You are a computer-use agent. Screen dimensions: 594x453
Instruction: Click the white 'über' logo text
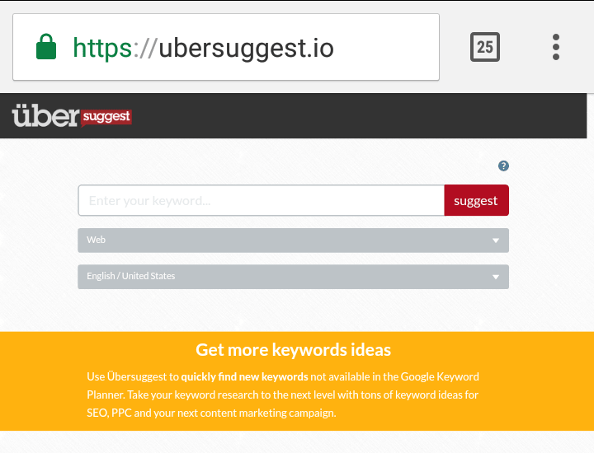point(45,116)
